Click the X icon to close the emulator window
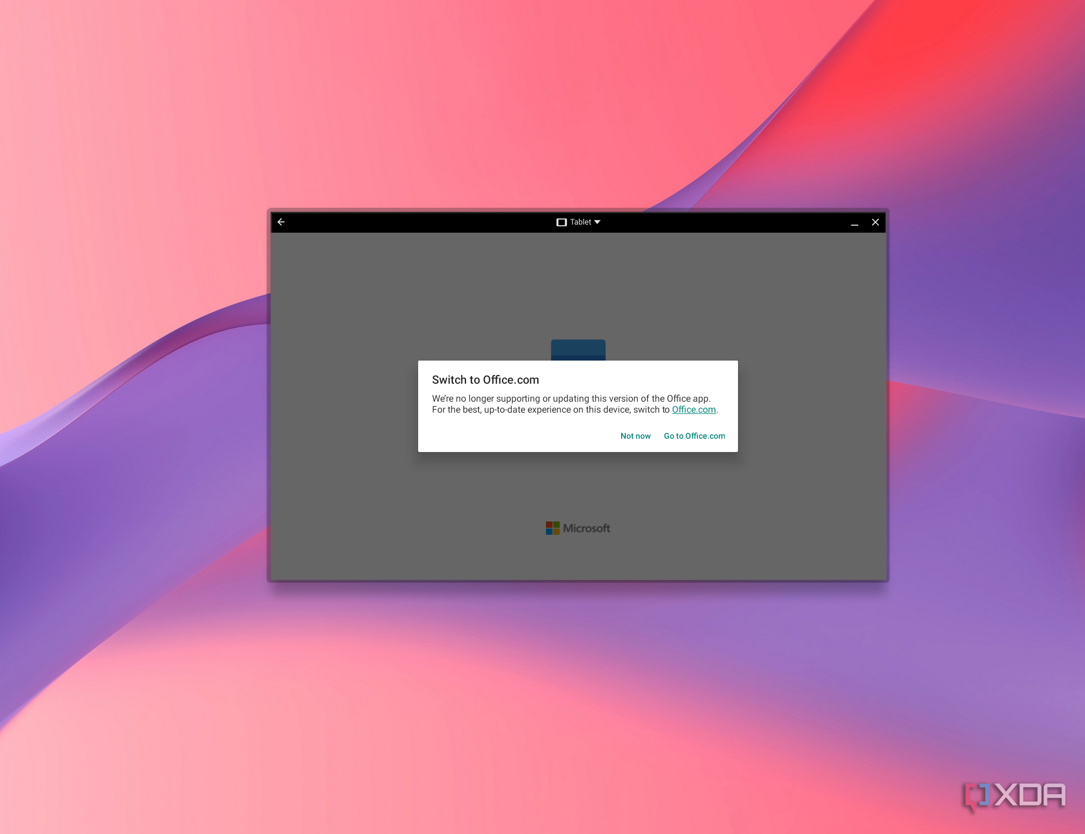The width and height of the screenshot is (1085, 834). point(875,222)
